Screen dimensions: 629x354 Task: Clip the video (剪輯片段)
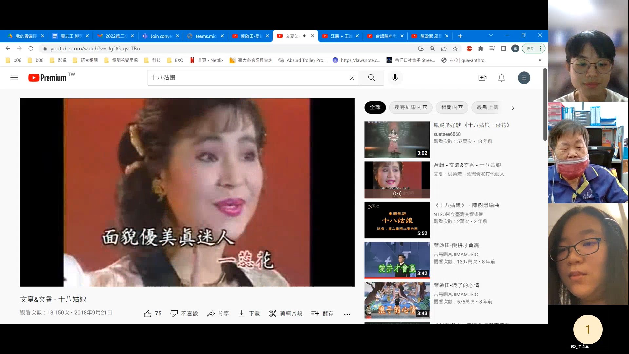point(286,314)
